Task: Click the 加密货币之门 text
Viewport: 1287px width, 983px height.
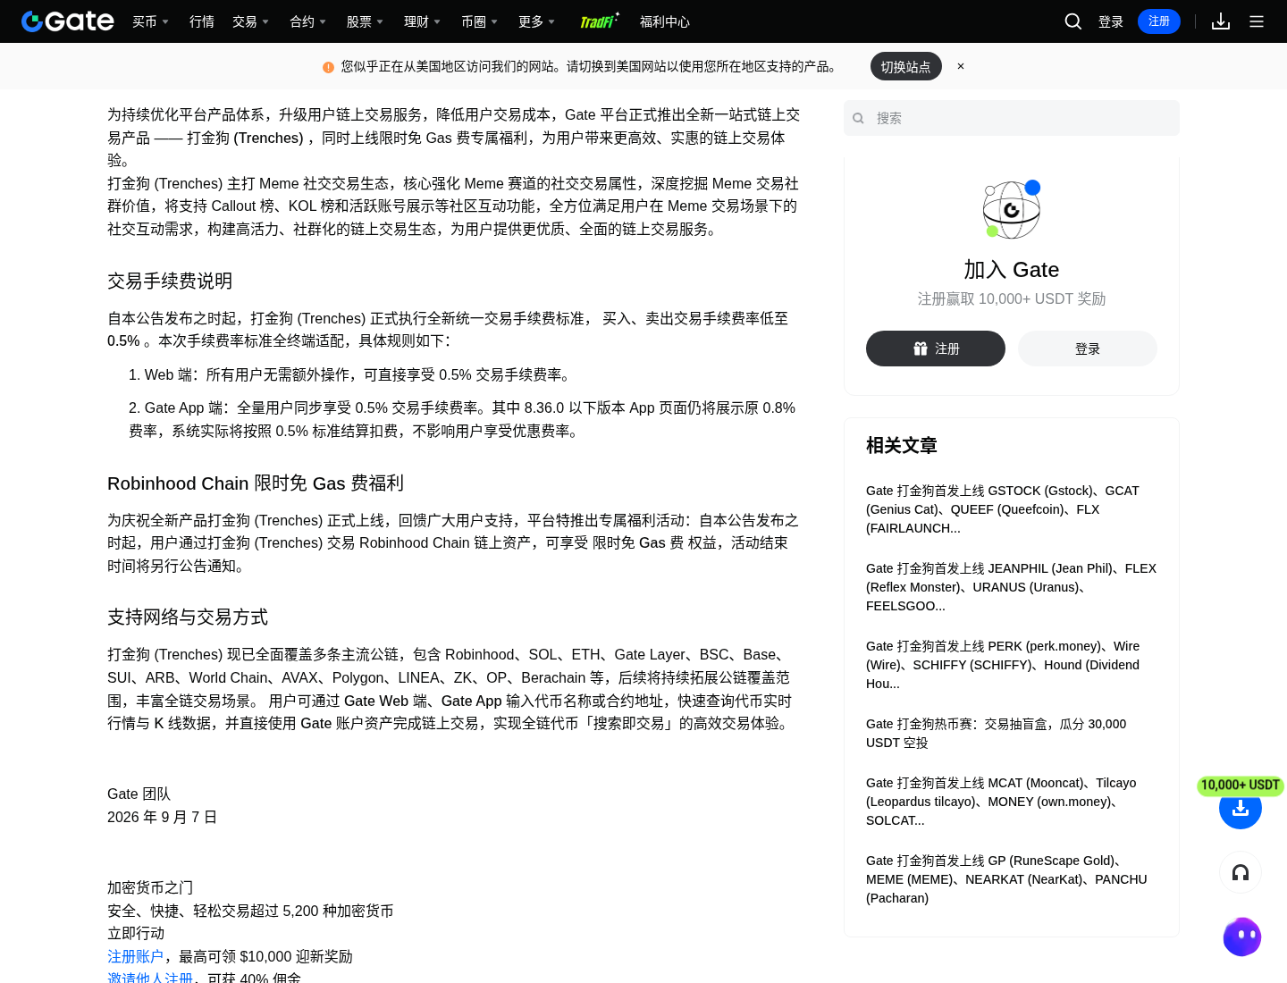Action: point(150,887)
